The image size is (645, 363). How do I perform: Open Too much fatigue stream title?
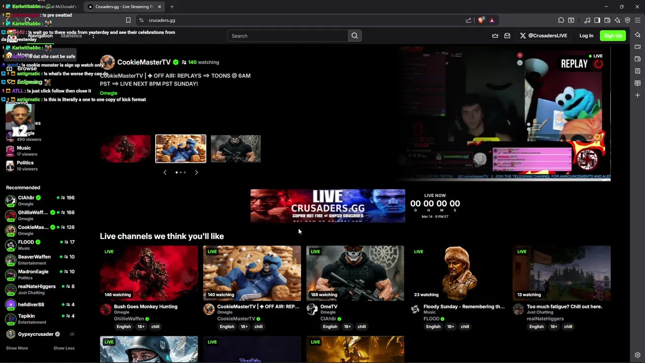coord(564,307)
